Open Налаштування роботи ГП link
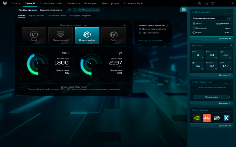The width and height of the screenshot is (236, 147). [x=150, y=41]
